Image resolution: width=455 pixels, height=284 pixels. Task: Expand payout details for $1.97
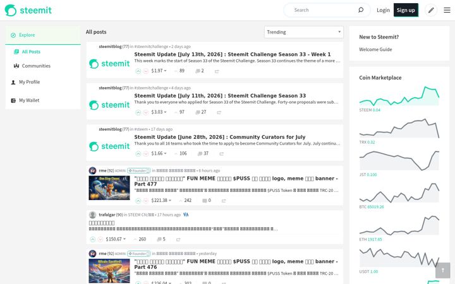click(159, 71)
